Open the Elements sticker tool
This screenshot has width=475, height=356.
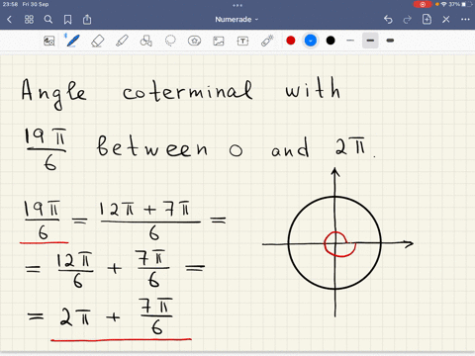click(x=194, y=41)
